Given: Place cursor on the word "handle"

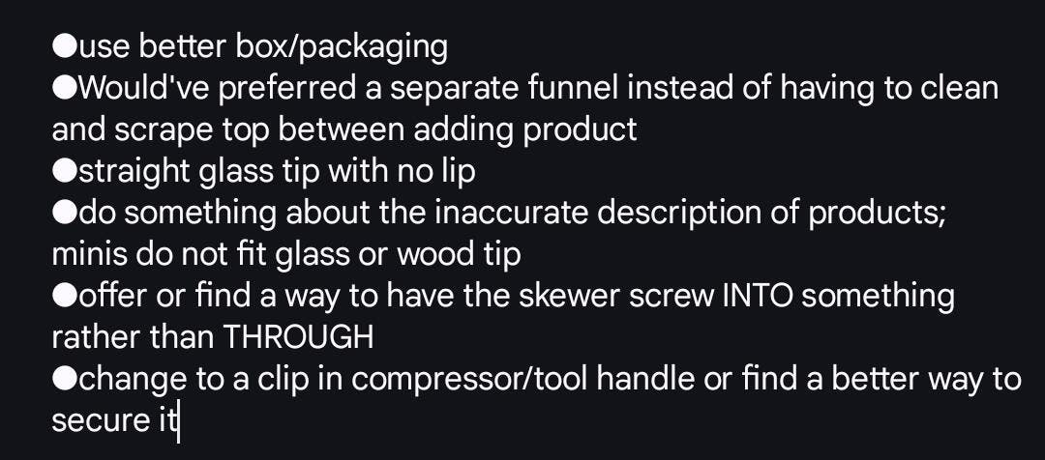Looking at the screenshot, I should [647, 379].
